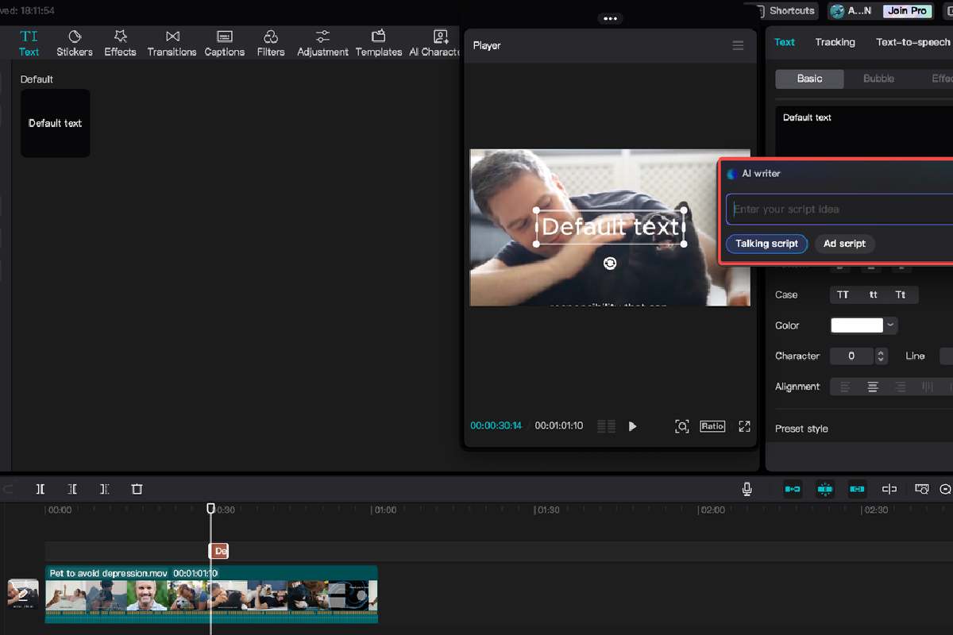The width and height of the screenshot is (953, 635).
Task: Click the Join Pro button
Action: click(x=907, y=11)
